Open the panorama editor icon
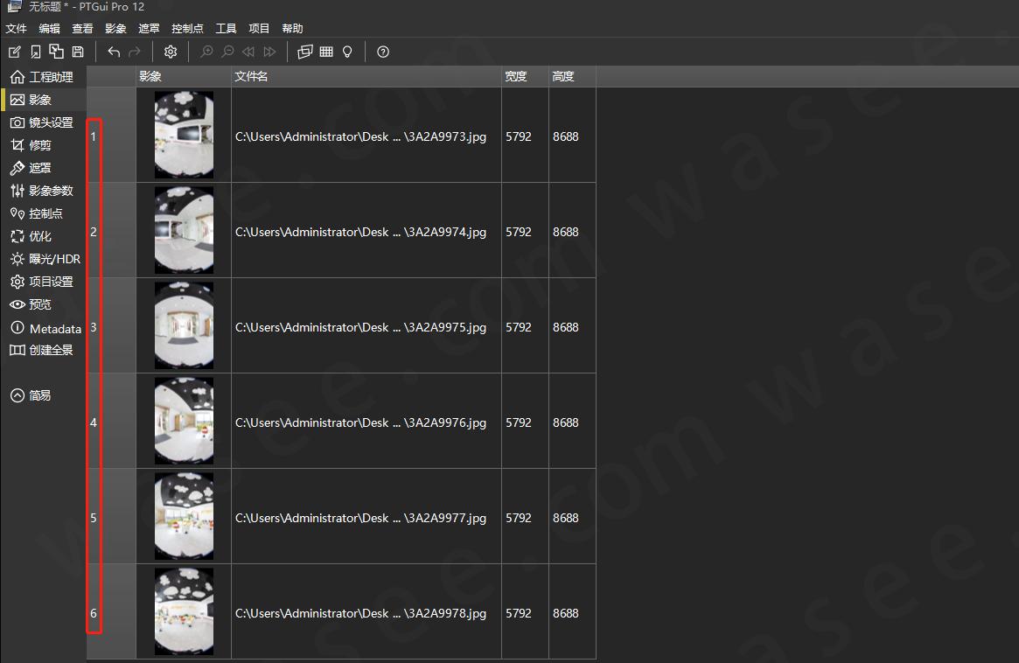 (304, 52)
